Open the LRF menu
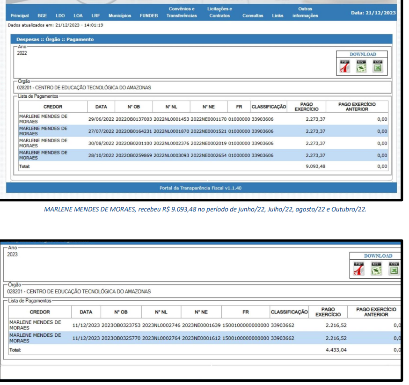This screenshot has width=409, height=385. [95, 15]
